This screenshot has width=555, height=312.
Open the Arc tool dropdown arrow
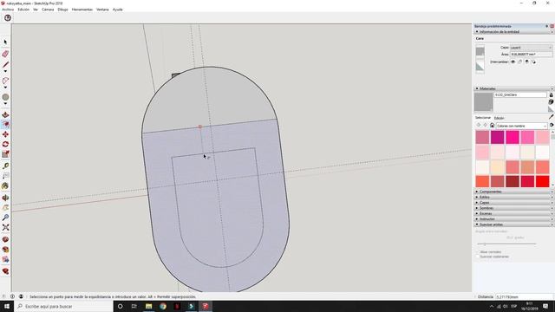coord(5,88)
